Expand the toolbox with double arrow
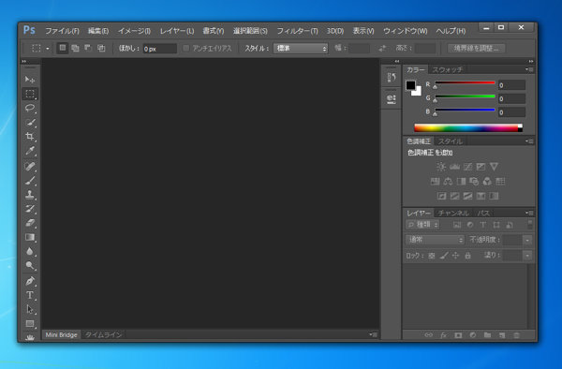 click(24, 61)
